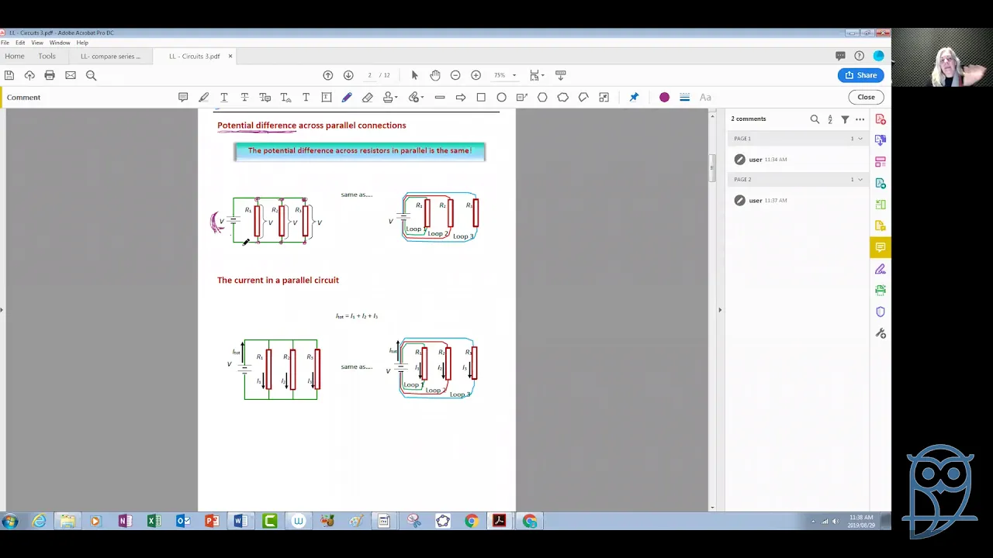The image size is (993, 558).
Task: Open comments options three-dot menu
Action: pyautogui.click(x=860, y=119)
